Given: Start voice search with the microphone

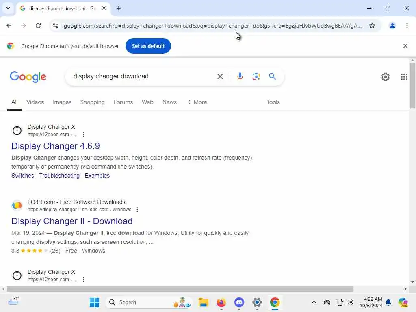Looking at the screenshot, I should tap(240, 76).
